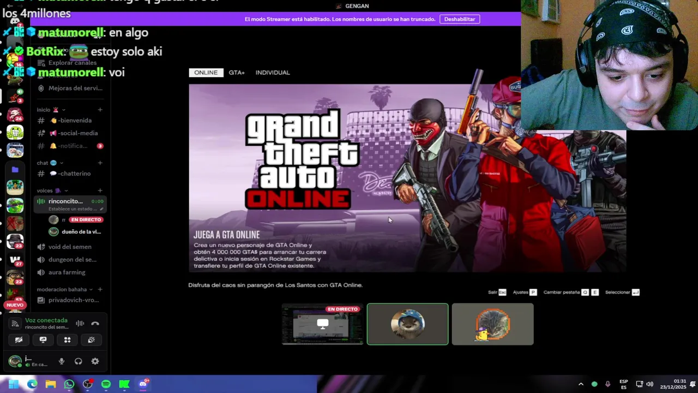The width and height of the screenshot is (698, 393).
Task: Open server icon with 26 badge
Action: click(x=15, y=115)
